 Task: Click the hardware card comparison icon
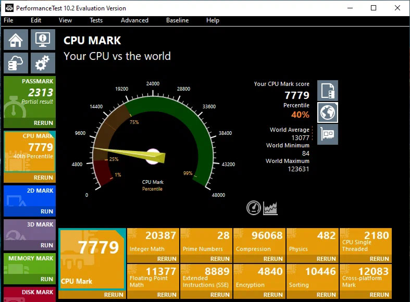pyautogui.click(x=328, y=134)
